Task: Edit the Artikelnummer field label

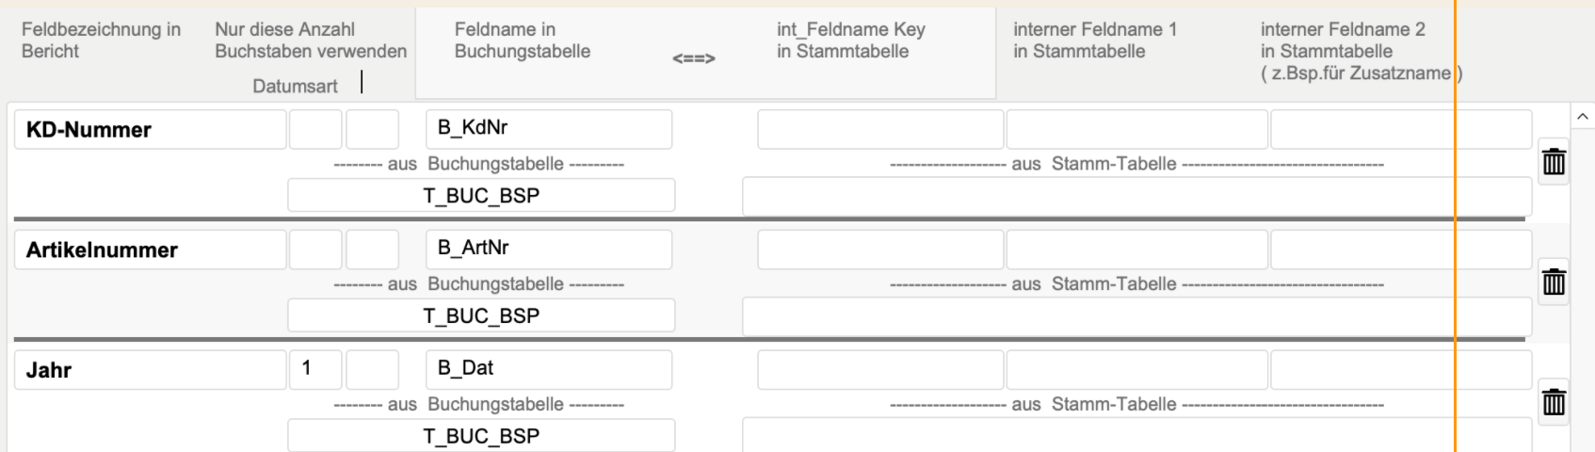Action: tap(150, 250)
